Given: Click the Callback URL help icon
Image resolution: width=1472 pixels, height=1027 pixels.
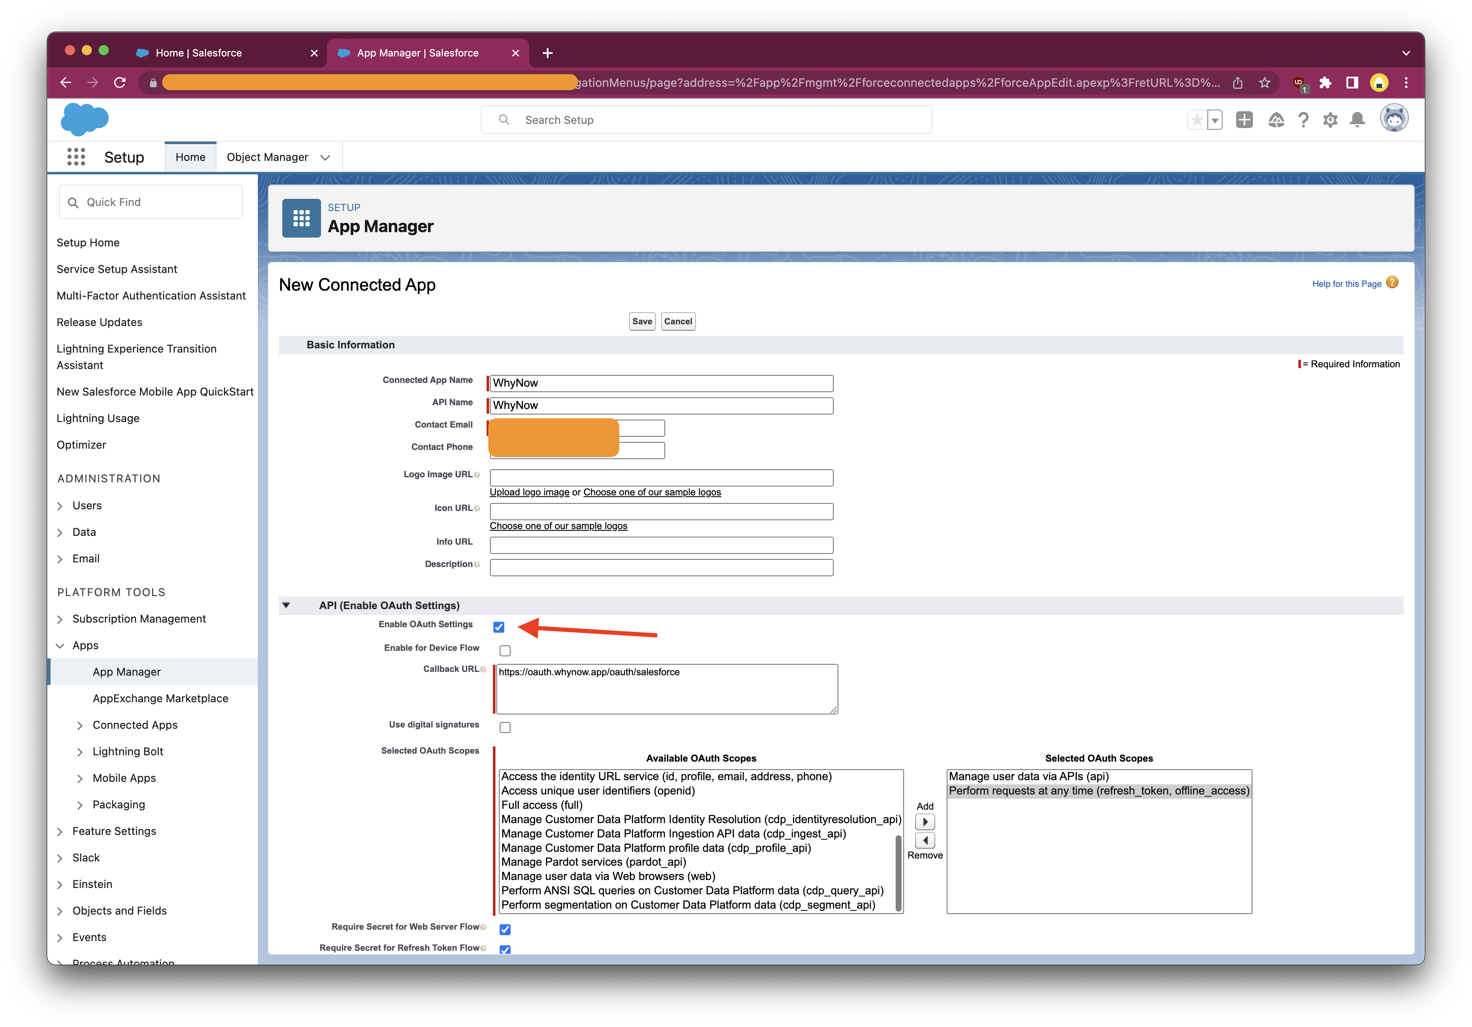Looking at the screenshot, I should pos(483,669).
